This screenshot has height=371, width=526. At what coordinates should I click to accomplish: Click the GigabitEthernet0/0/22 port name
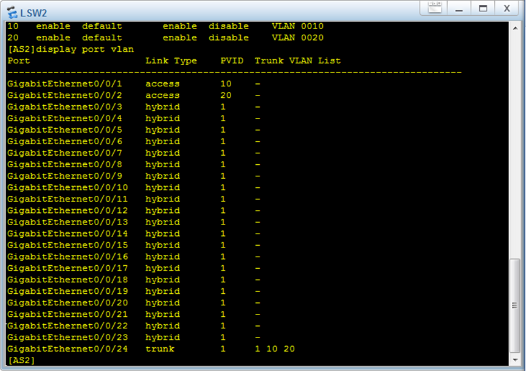[67, 326]
